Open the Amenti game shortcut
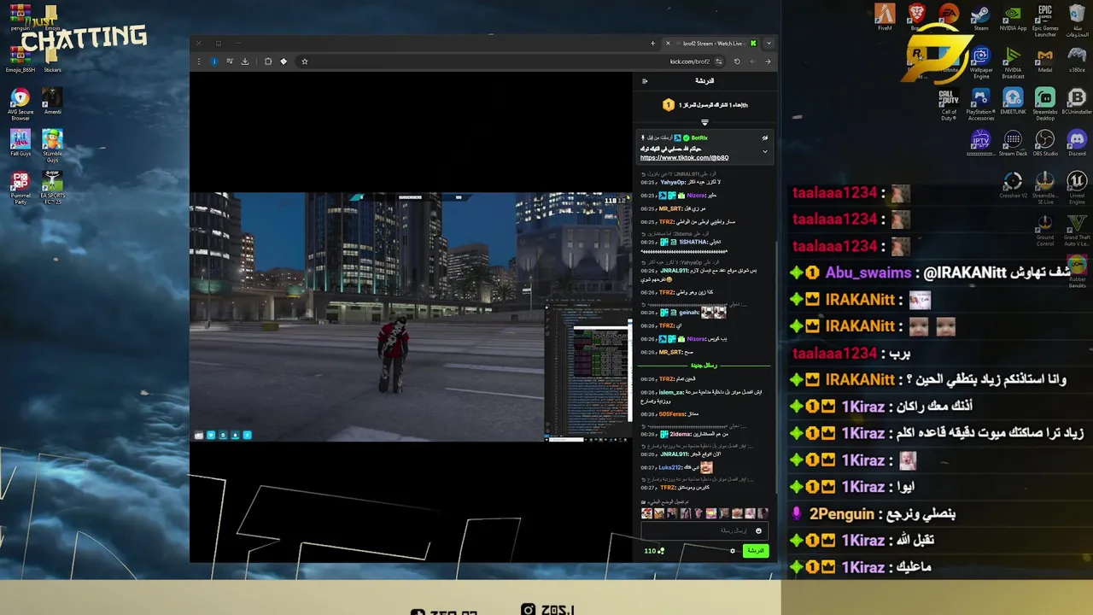The height and width of the screenshot is (615, 1093). 52,101
